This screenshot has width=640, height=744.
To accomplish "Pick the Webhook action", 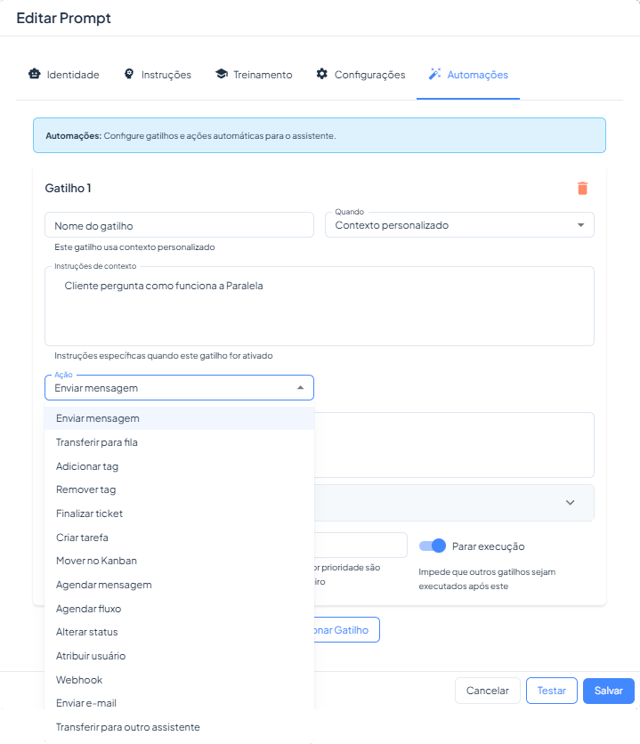I will (179, 679).
